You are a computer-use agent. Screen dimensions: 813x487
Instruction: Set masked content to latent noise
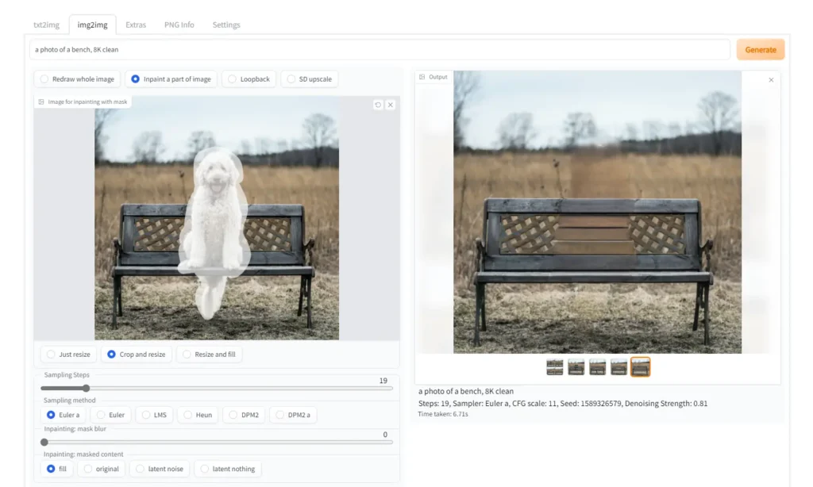[x=159, y=469]
